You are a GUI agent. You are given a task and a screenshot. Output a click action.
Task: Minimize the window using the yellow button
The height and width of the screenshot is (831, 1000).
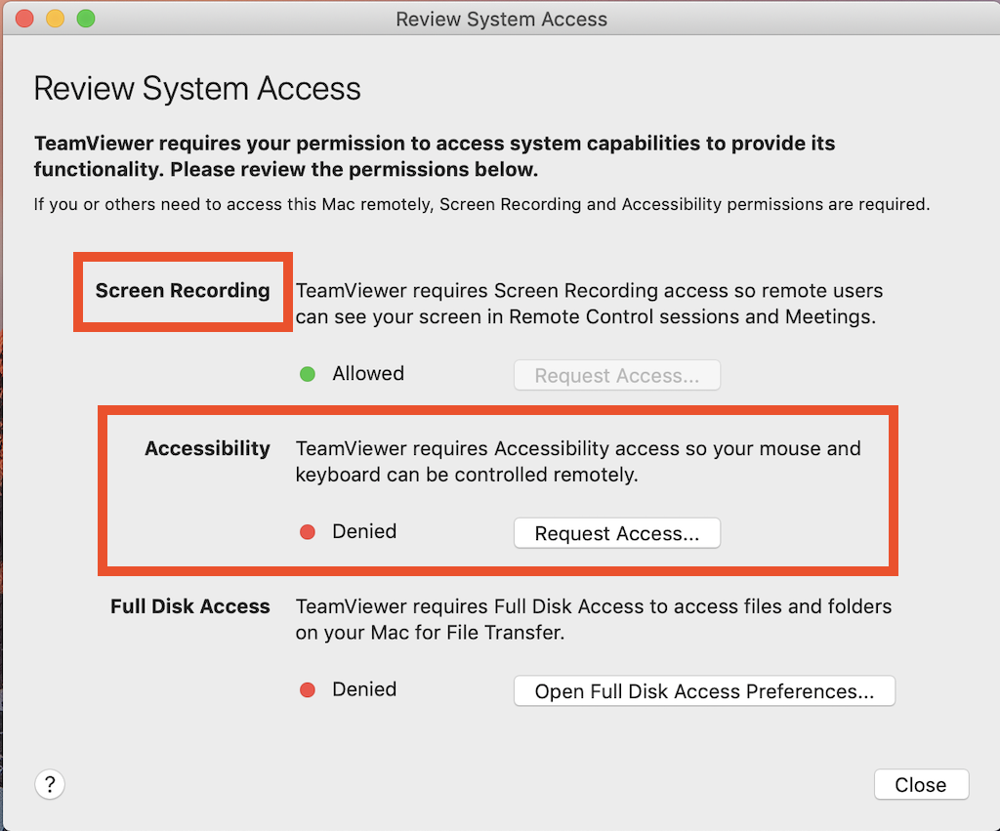56,19
